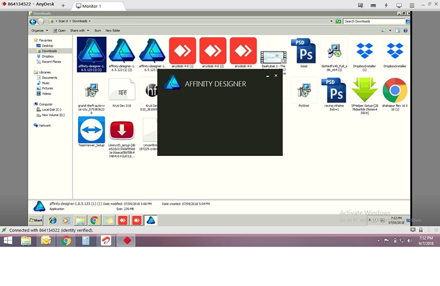Expand the address bar history dropdown arrow
The height and width of the screenshot is (286, 440).
click(332, 21)
